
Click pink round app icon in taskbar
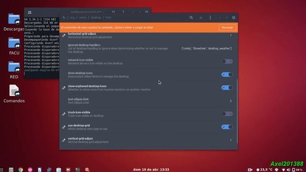click(30, 170)
